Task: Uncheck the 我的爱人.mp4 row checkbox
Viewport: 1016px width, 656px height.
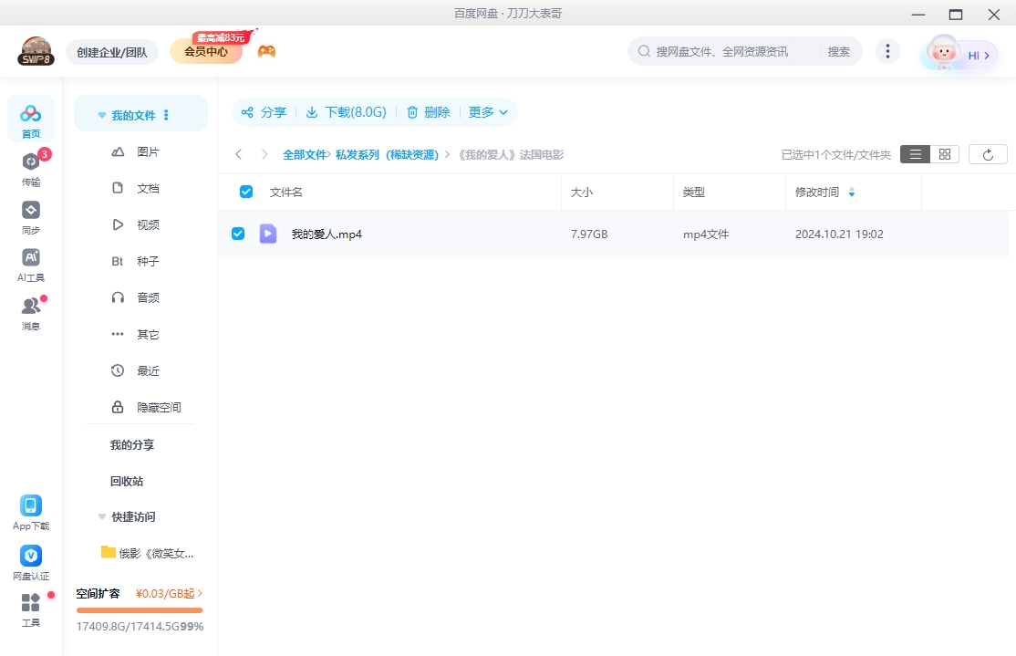Action: coord(238,234)
